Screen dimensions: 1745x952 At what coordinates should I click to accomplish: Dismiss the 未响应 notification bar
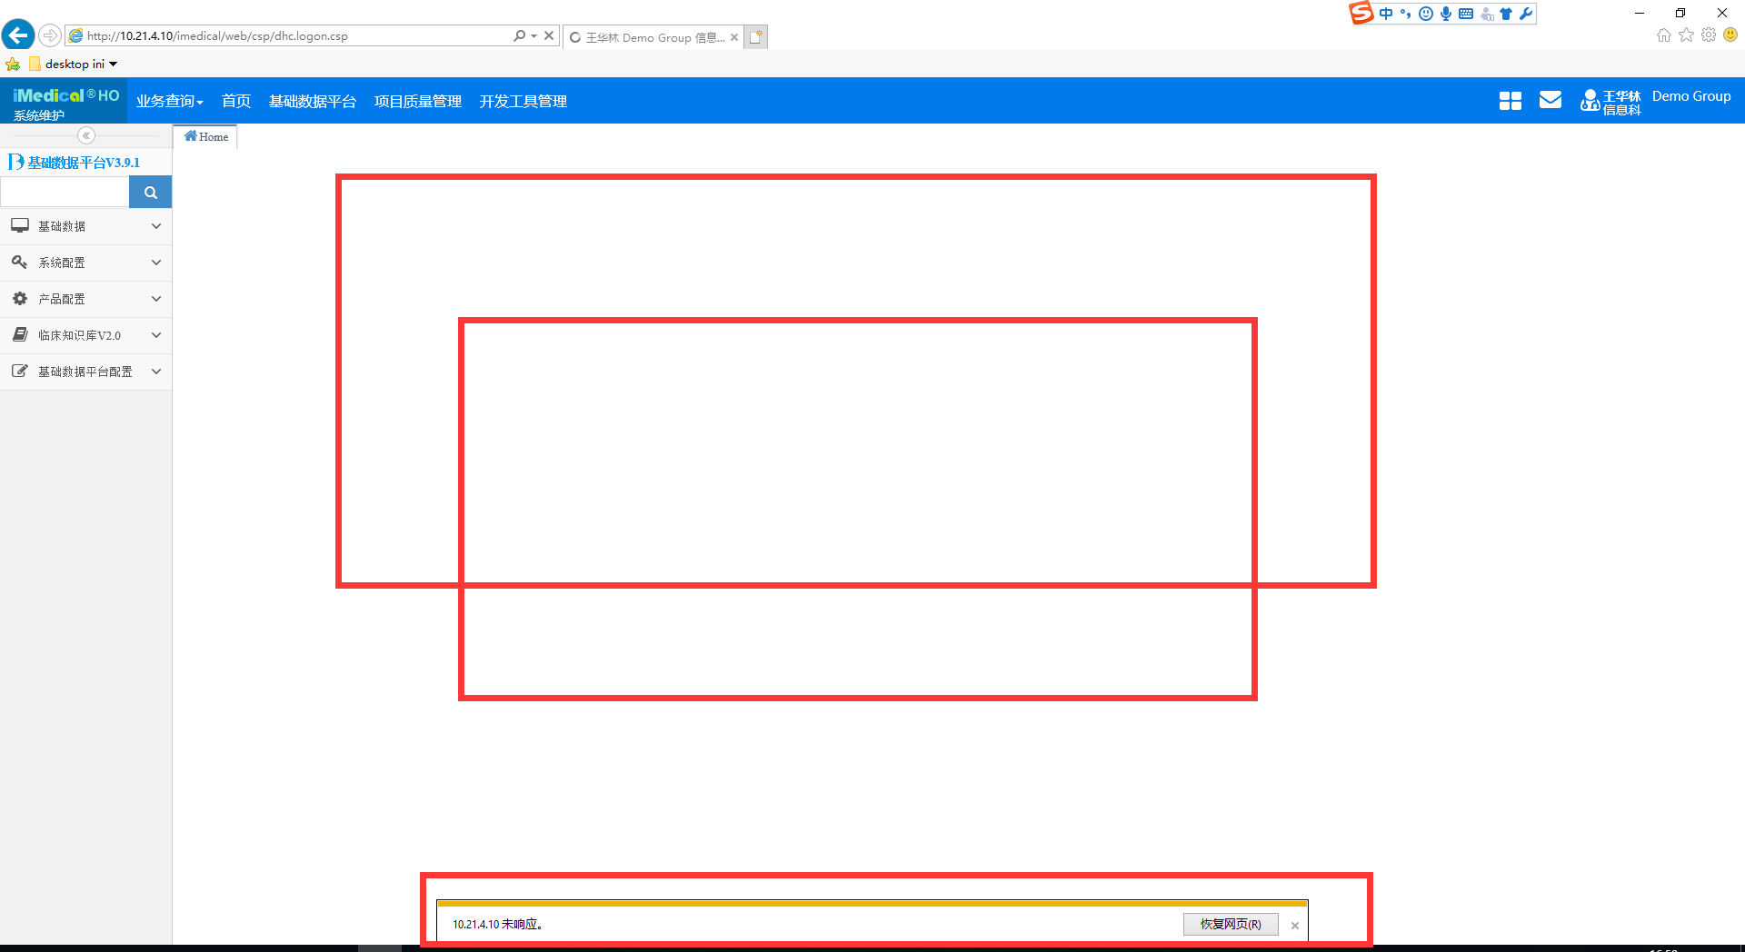click(x=1295, y=926)
